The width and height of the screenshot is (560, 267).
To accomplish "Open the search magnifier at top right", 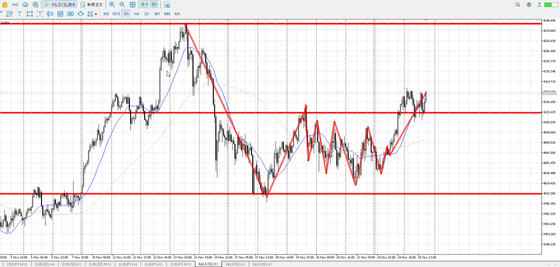I will pyautogui.click(x=518, y=5).
